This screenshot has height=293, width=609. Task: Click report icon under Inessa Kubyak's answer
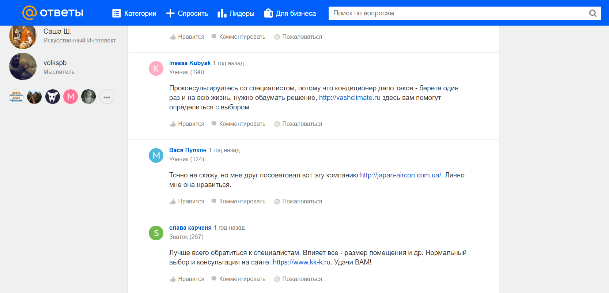[277, 124]
